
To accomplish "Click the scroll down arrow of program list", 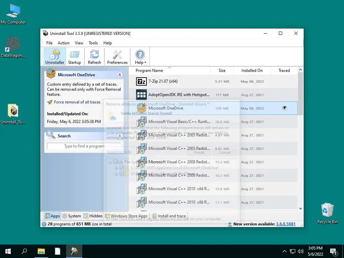I will (x=301, y=208).
